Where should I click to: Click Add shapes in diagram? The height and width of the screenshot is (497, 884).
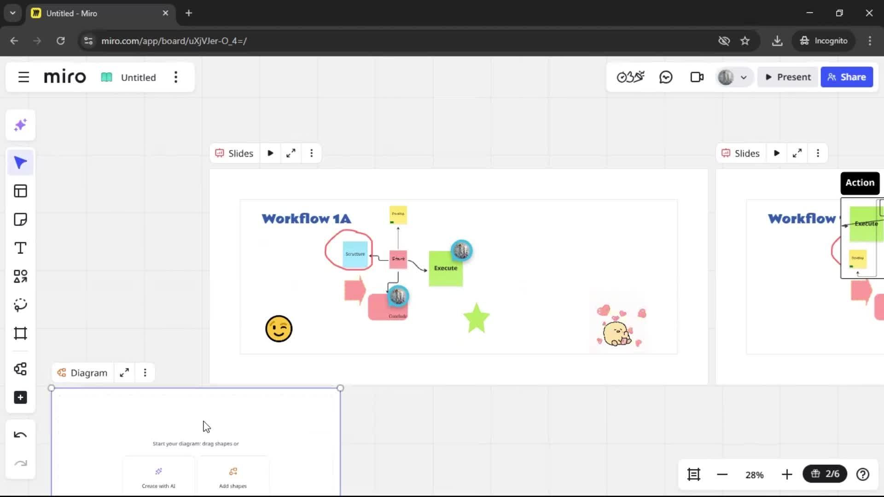coord(233,477)
